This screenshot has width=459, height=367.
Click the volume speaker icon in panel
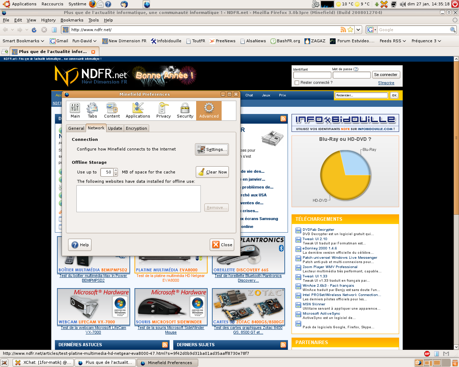[402, 4]
